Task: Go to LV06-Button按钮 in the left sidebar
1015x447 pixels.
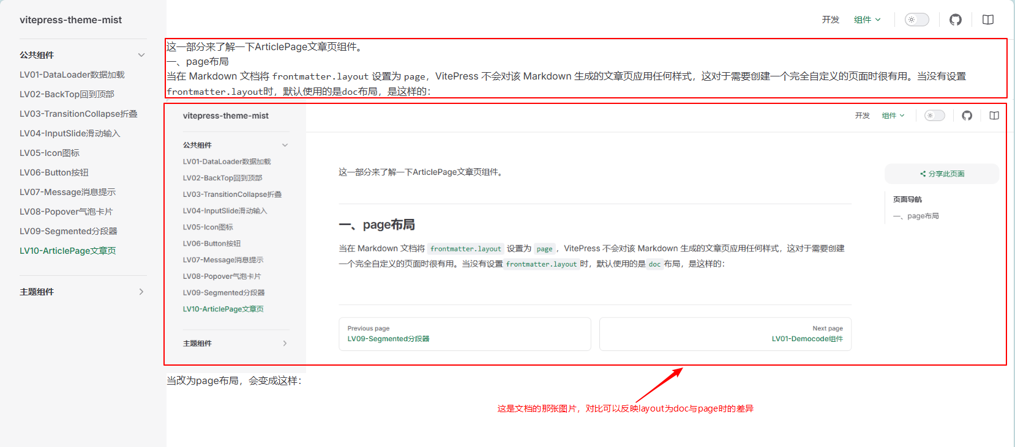Action: (54, 172)
